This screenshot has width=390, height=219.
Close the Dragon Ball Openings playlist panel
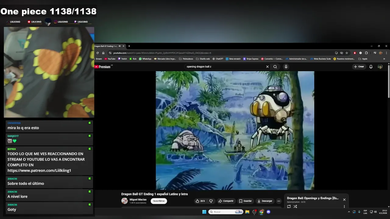coord(344,200)
